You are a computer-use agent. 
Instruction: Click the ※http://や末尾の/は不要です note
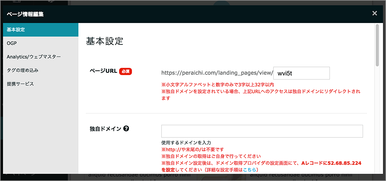pos(193,149)
